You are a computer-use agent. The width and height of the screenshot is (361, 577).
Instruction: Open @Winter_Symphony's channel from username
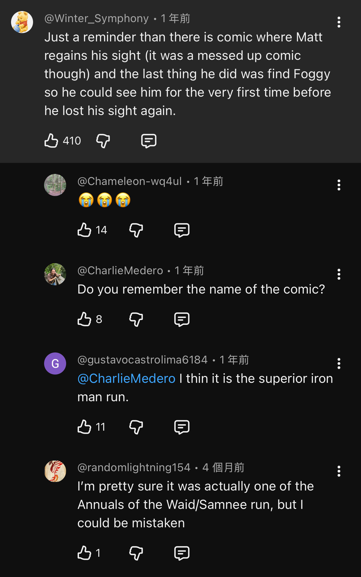click(x=96, y=19)
